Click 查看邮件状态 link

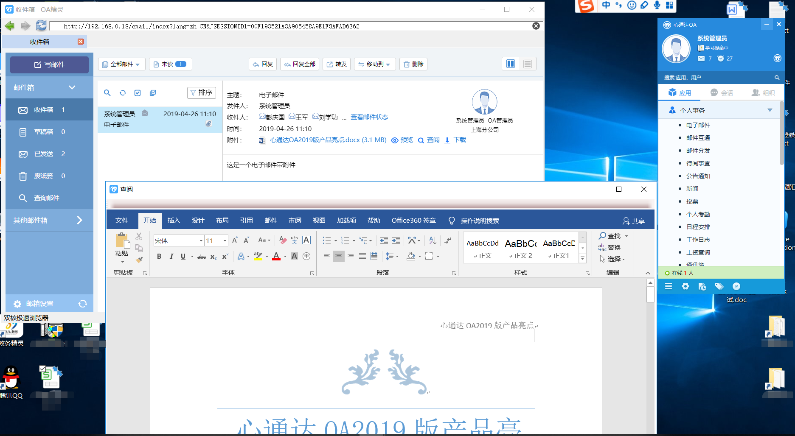click(369, 117)
